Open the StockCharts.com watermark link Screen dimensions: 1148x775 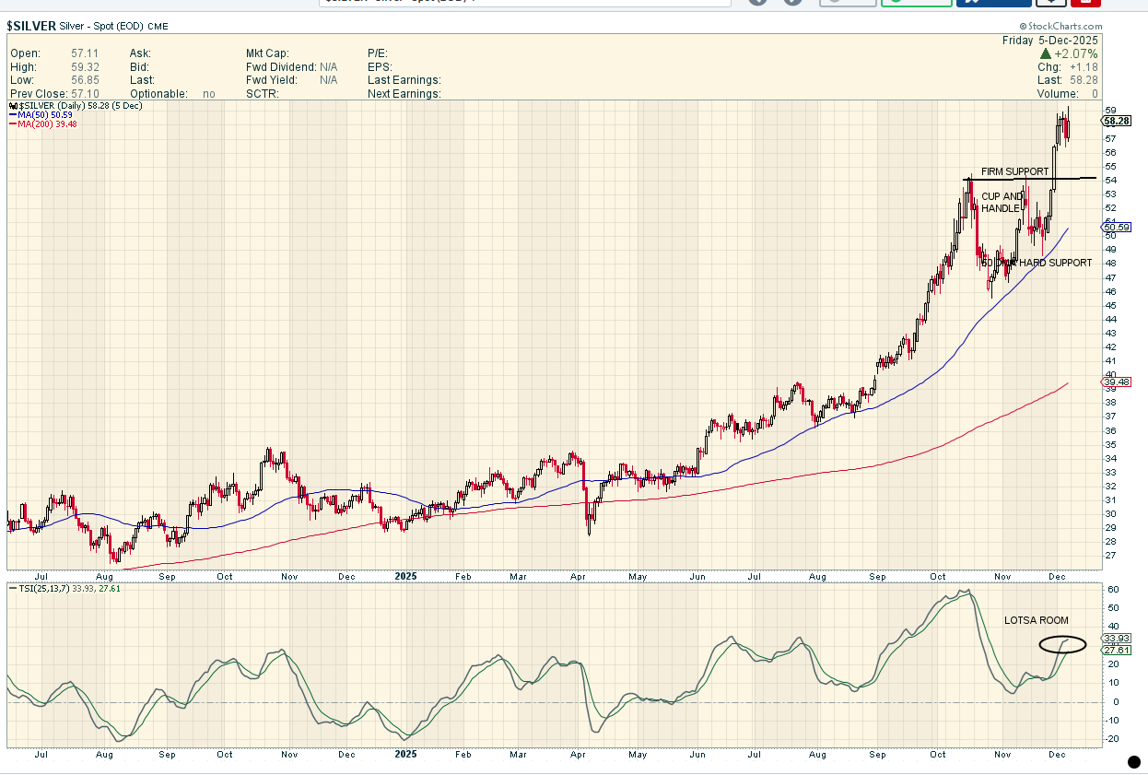1060,27
